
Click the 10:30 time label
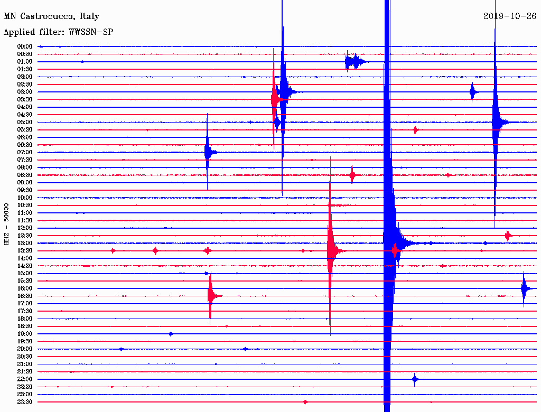(25, 205)
